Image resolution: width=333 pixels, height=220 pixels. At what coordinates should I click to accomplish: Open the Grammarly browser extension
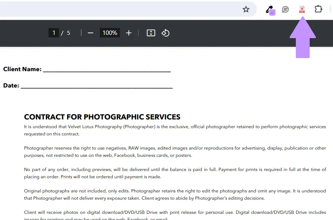click(x=285, y=9)
